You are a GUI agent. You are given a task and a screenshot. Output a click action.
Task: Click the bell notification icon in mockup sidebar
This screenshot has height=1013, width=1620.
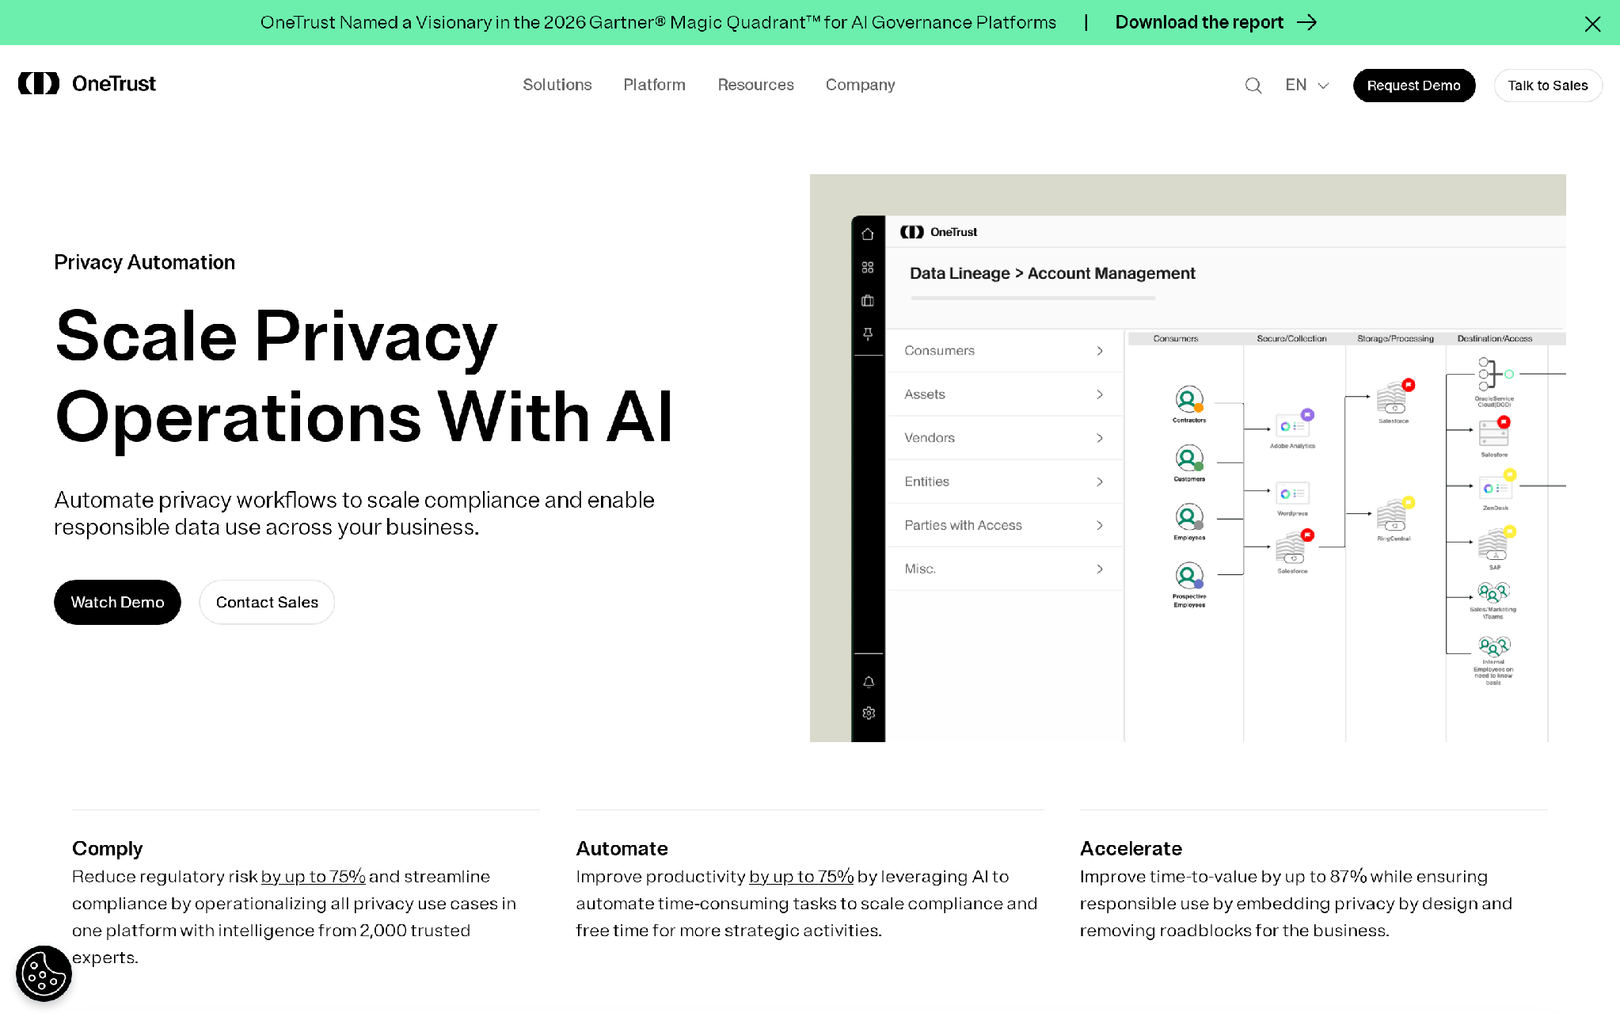pos(869,682)
